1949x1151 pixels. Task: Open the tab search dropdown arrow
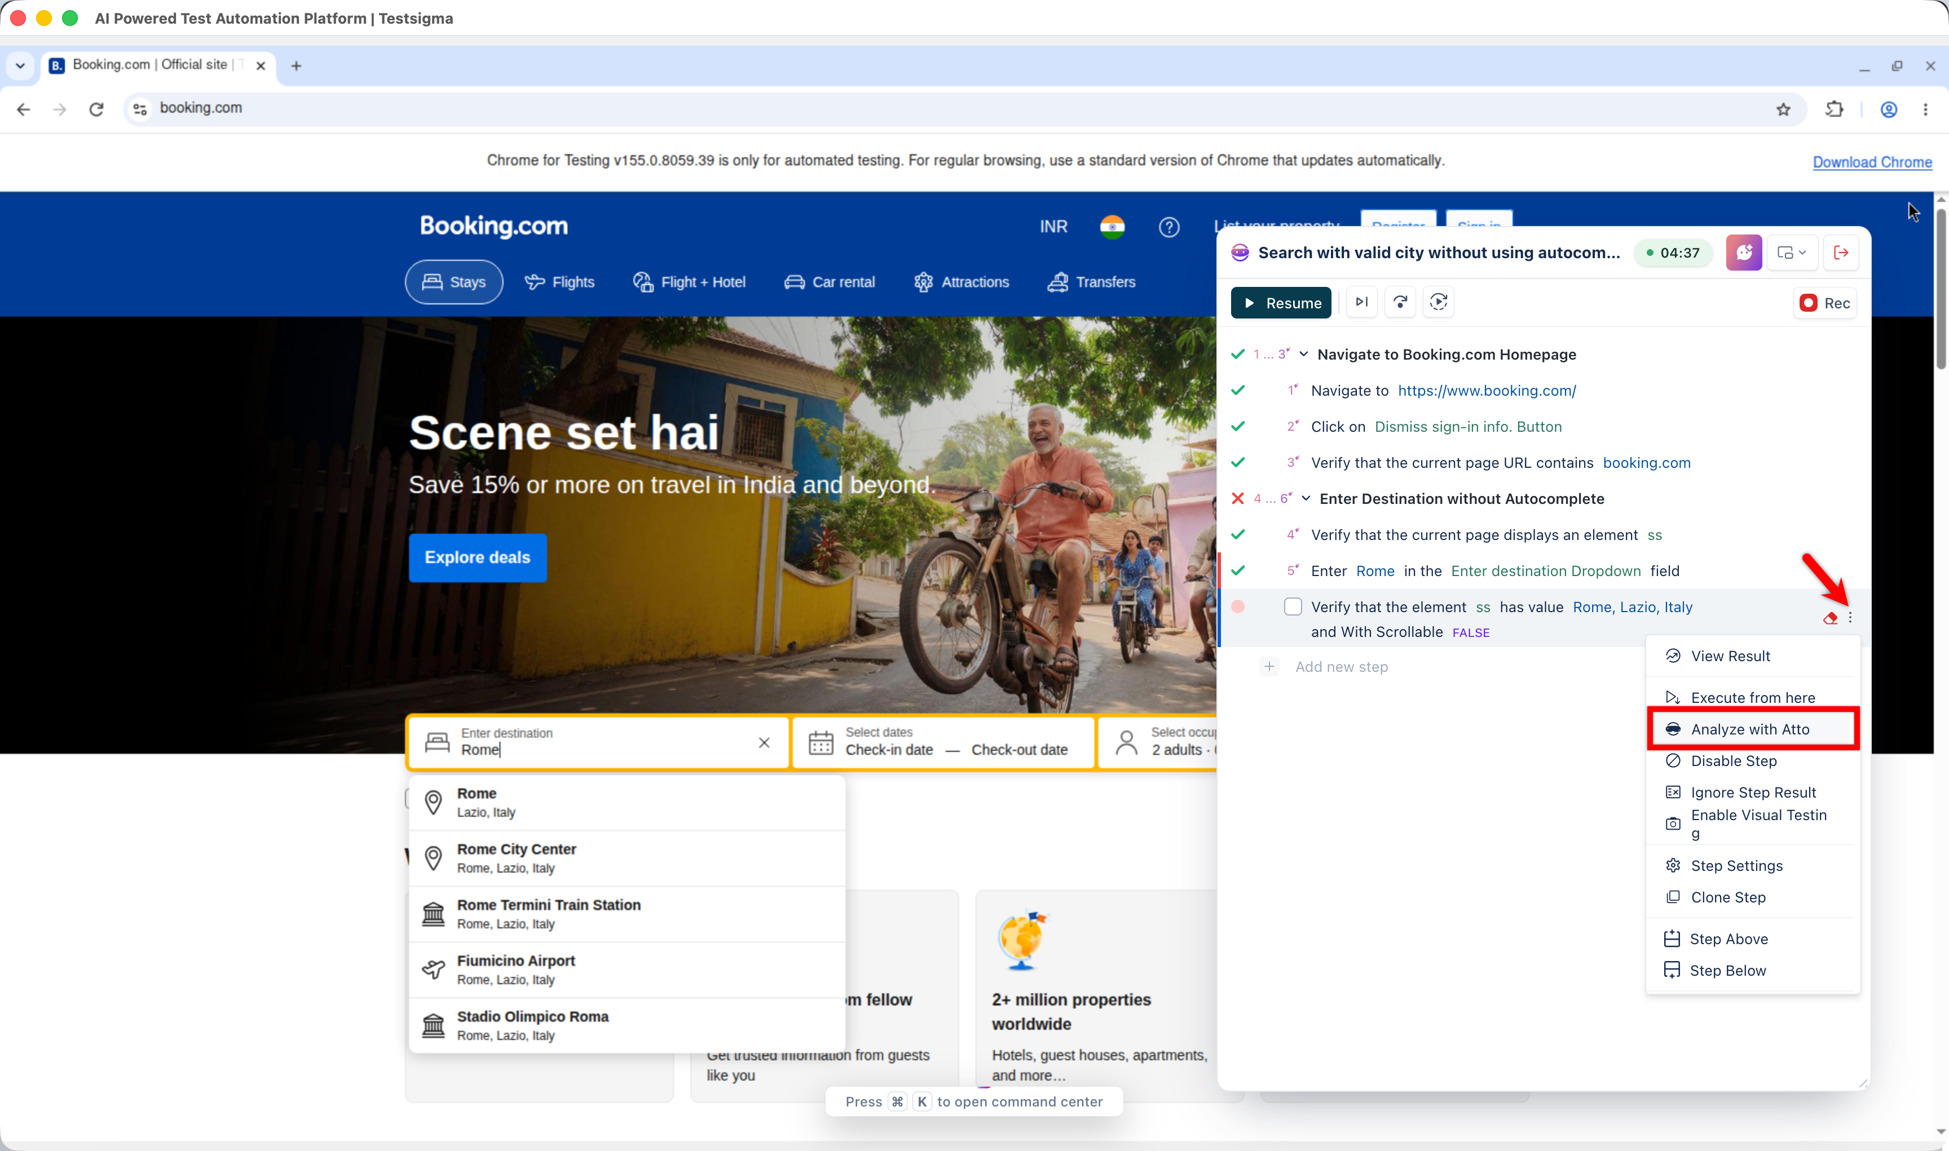point(20,66)
